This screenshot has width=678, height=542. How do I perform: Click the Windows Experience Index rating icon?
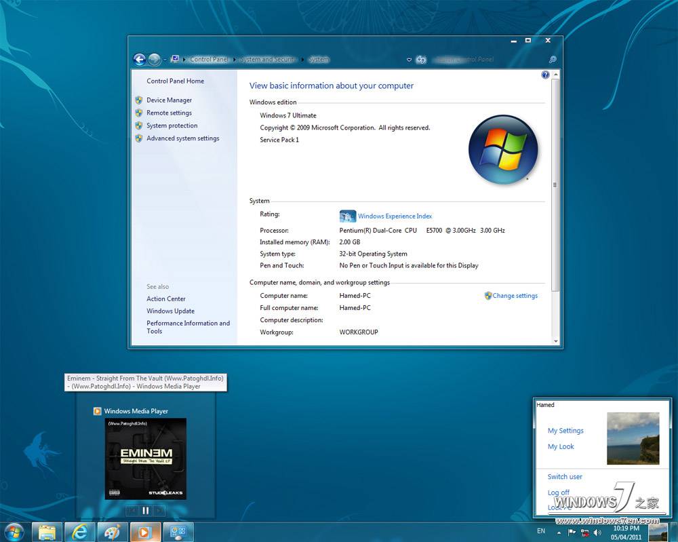tap(347, 216)
